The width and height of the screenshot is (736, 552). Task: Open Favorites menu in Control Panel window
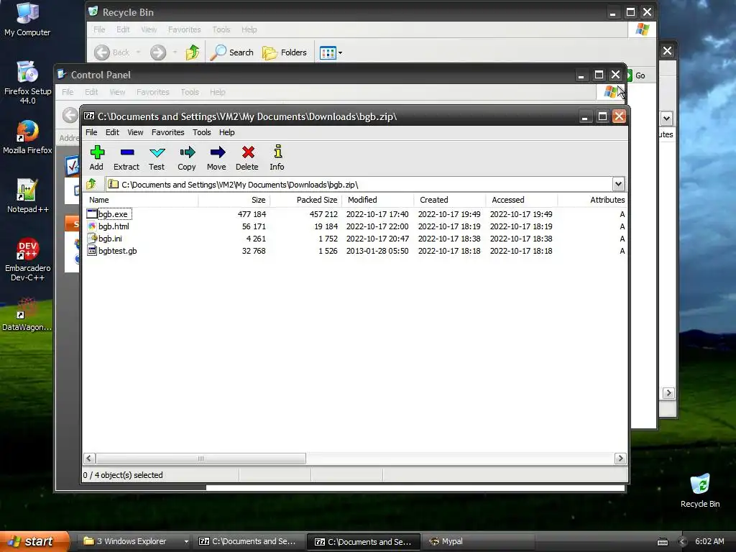tap(152, 92)
